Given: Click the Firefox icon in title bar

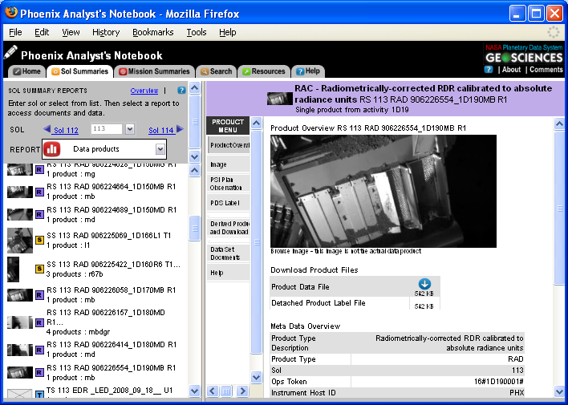Looking at the screenshot, I should pos(11,12).
